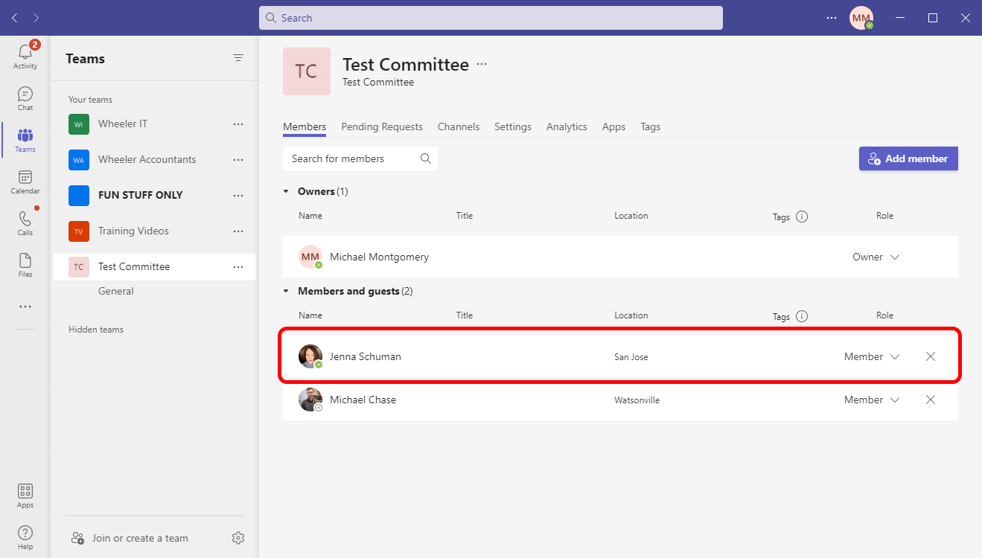Open role dropdown for Michael Montgomery

(876, 257)
